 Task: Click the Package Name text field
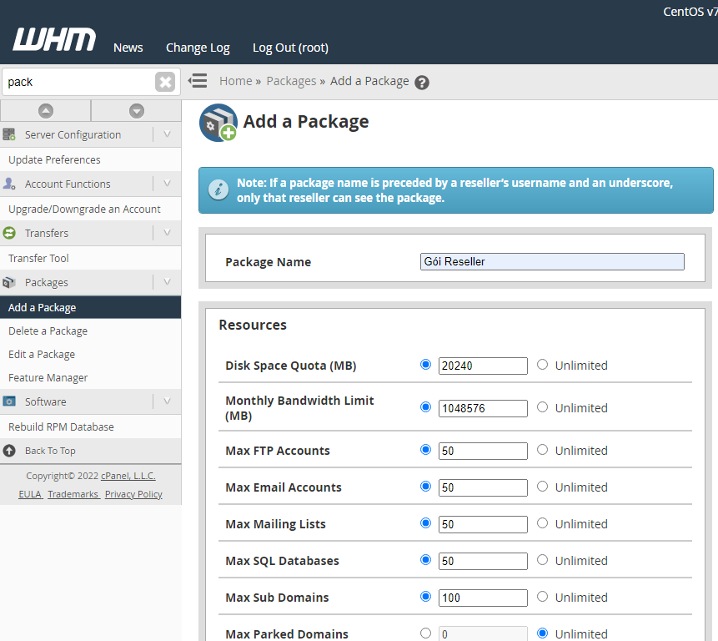552,261
